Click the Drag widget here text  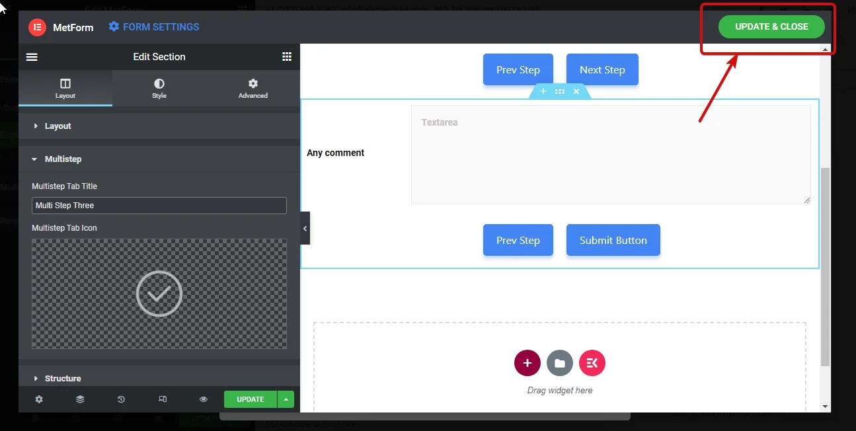(560, 390)
